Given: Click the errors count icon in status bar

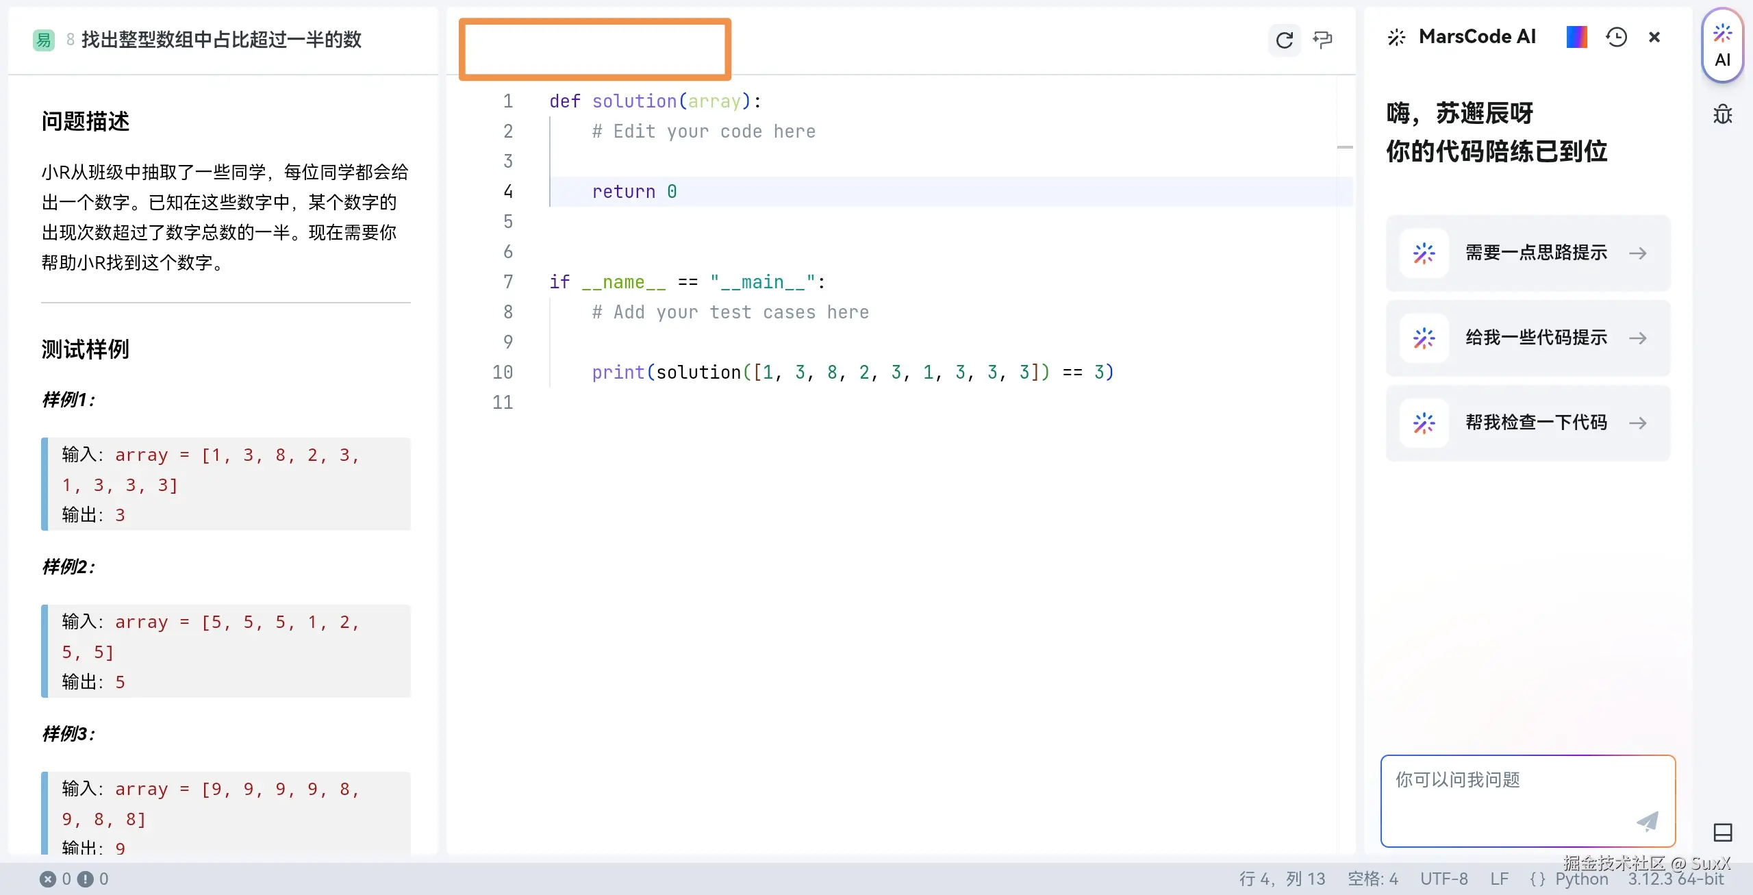Looking at the screenshot, I should tap(48, 879).
